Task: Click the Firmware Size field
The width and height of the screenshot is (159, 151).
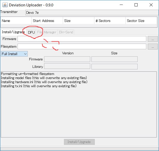Action: pos(114,59)
